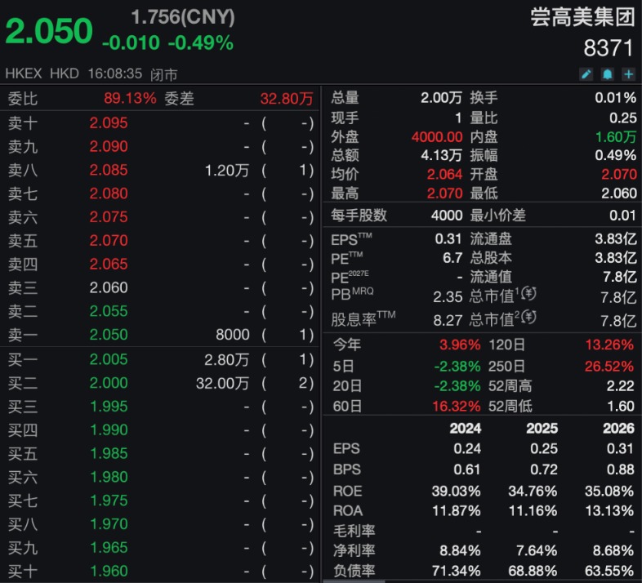Click the 最小价差 value 0.01
The width and height of the screenshot is (642, 583).
(622, 215)
